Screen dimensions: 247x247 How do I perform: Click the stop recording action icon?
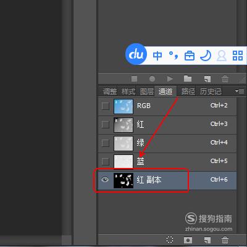(x=134, y=78)
